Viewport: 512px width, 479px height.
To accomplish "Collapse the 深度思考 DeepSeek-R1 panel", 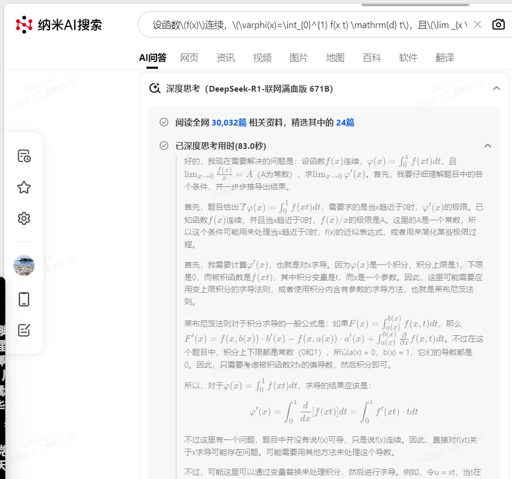I will click(496, 89).
